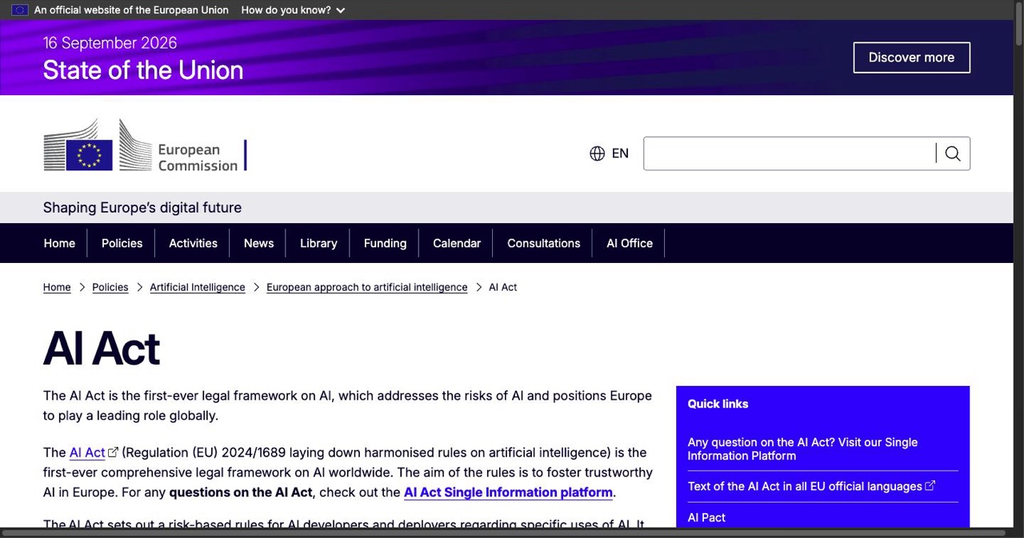Go to the Funding navigation tab
This screenshot has height=538, width=1024.
click(385, 243)
